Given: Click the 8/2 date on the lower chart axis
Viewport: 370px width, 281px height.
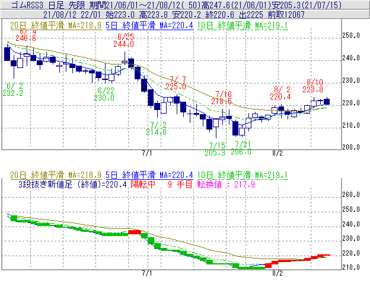Looking at the screenshot, I should (x=277, y=273).
